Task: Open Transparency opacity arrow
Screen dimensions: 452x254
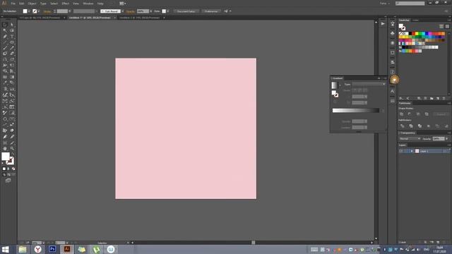Action: click(447, 139)
